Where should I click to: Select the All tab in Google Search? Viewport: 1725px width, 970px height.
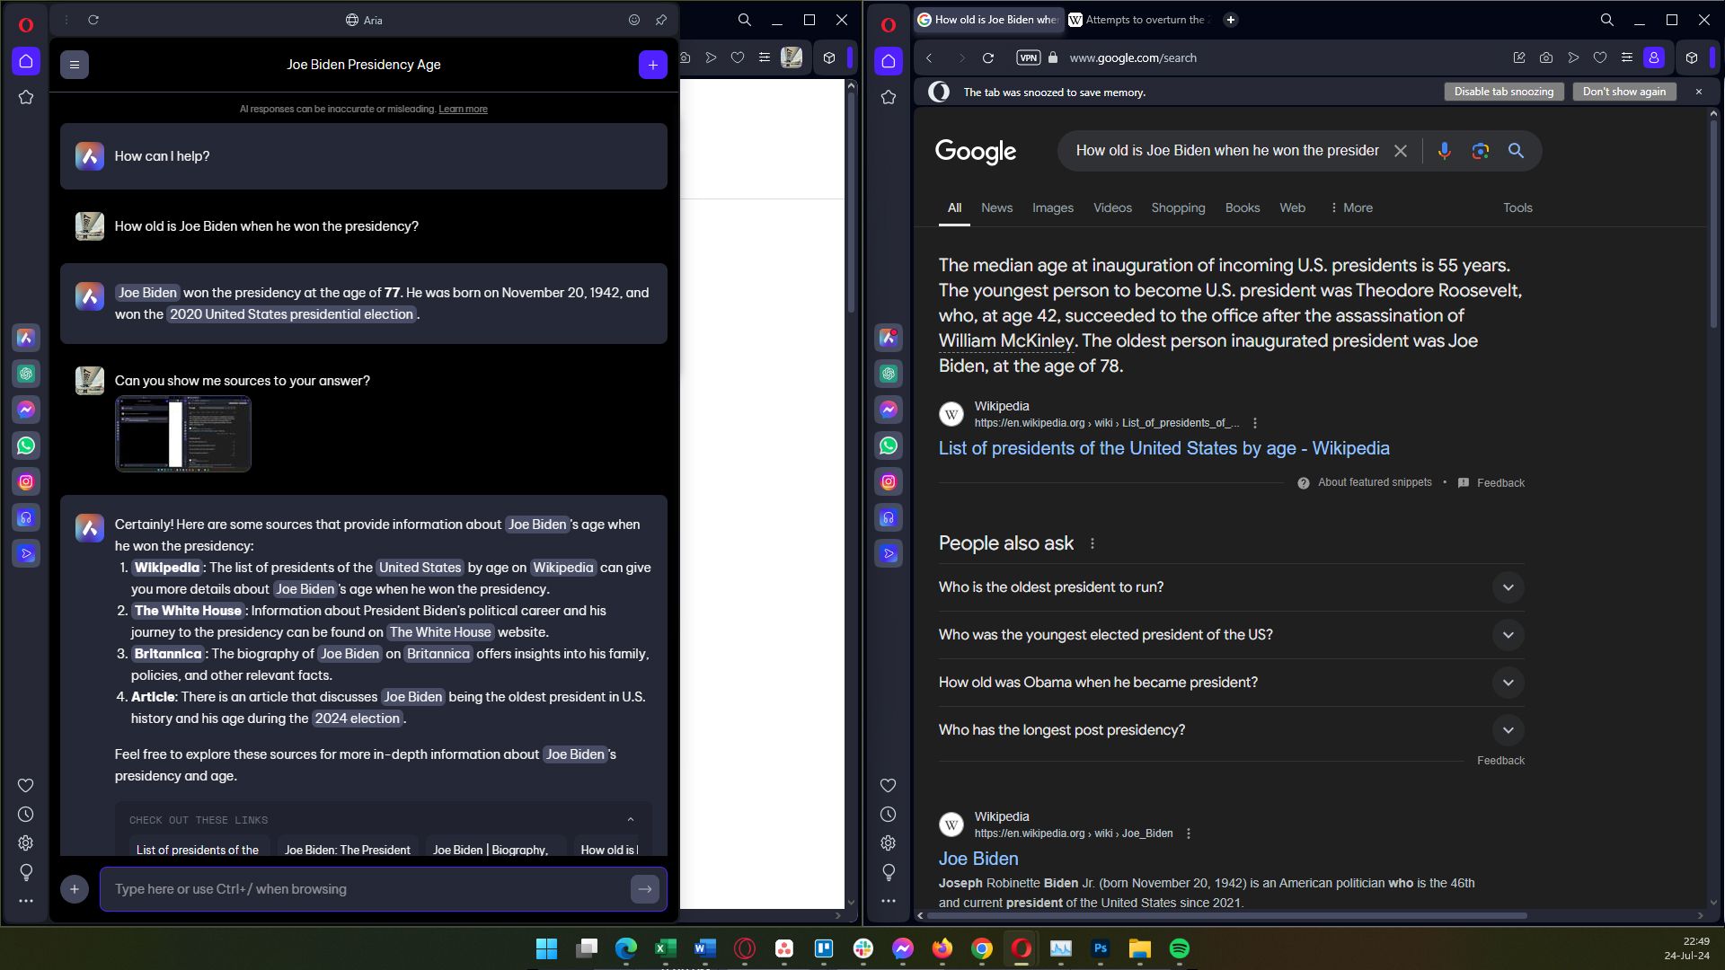(954, 207)
